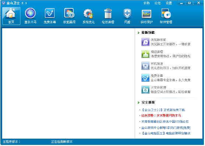Image resolution: width=205 pixels, height=146 pixels.
Task: Open the 支持爱毒霸社区参选 news link
Action: [165, 122]
